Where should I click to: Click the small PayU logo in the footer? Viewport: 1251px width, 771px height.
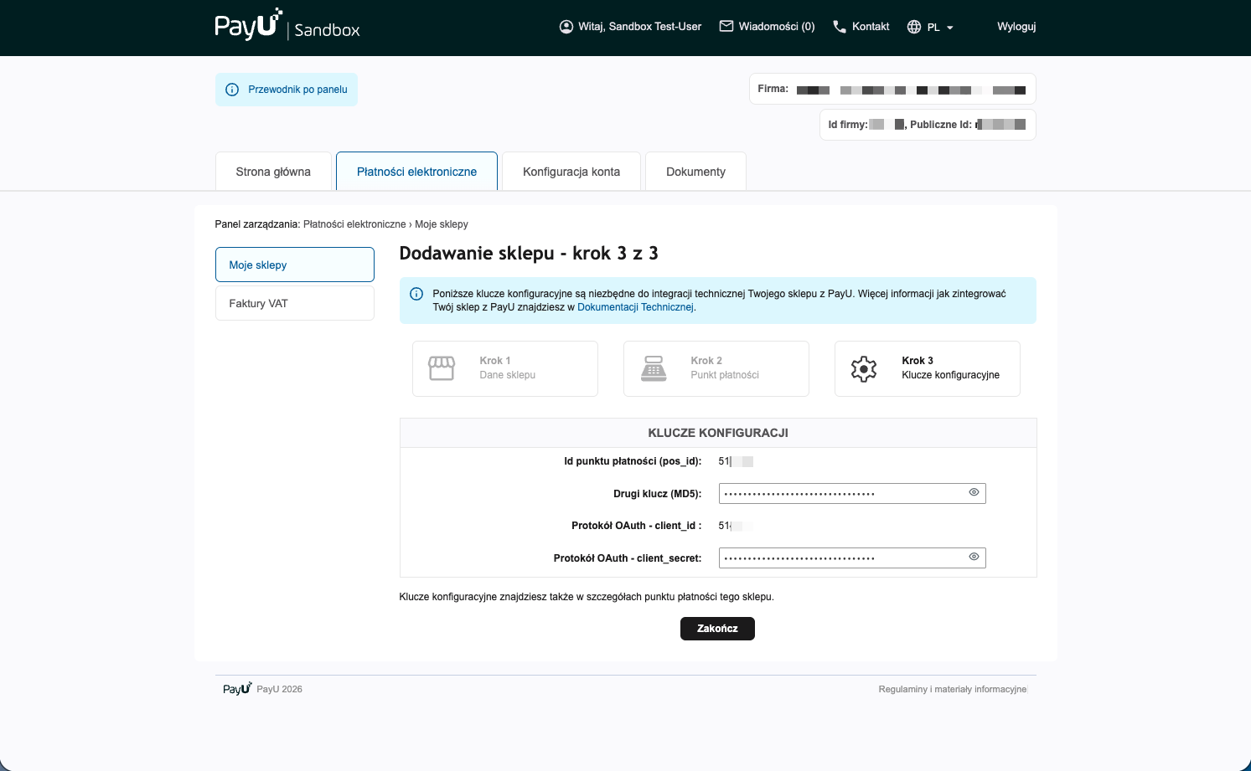[237, 688]
